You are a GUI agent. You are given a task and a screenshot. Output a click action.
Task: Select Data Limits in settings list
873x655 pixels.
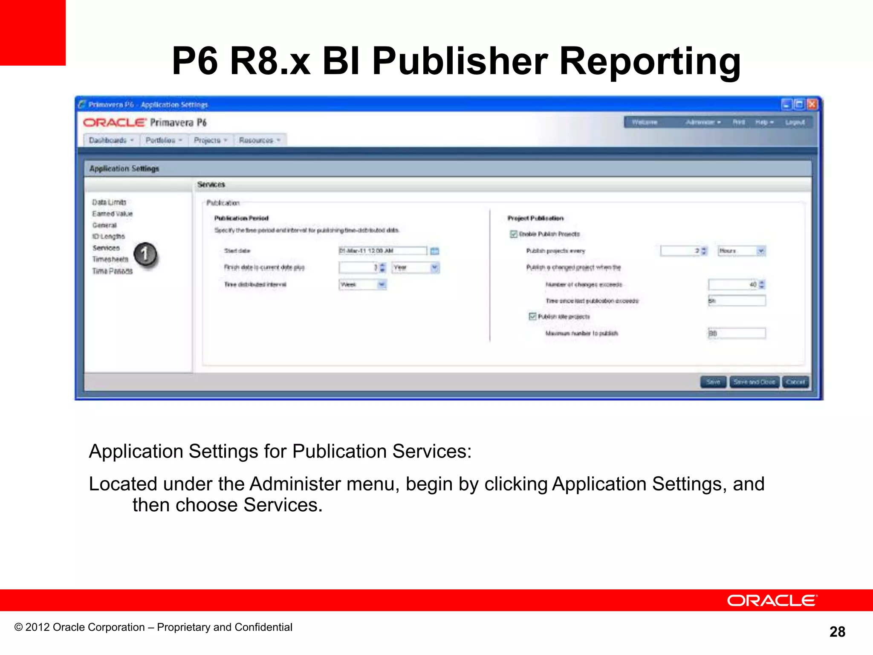pos(109,202)
